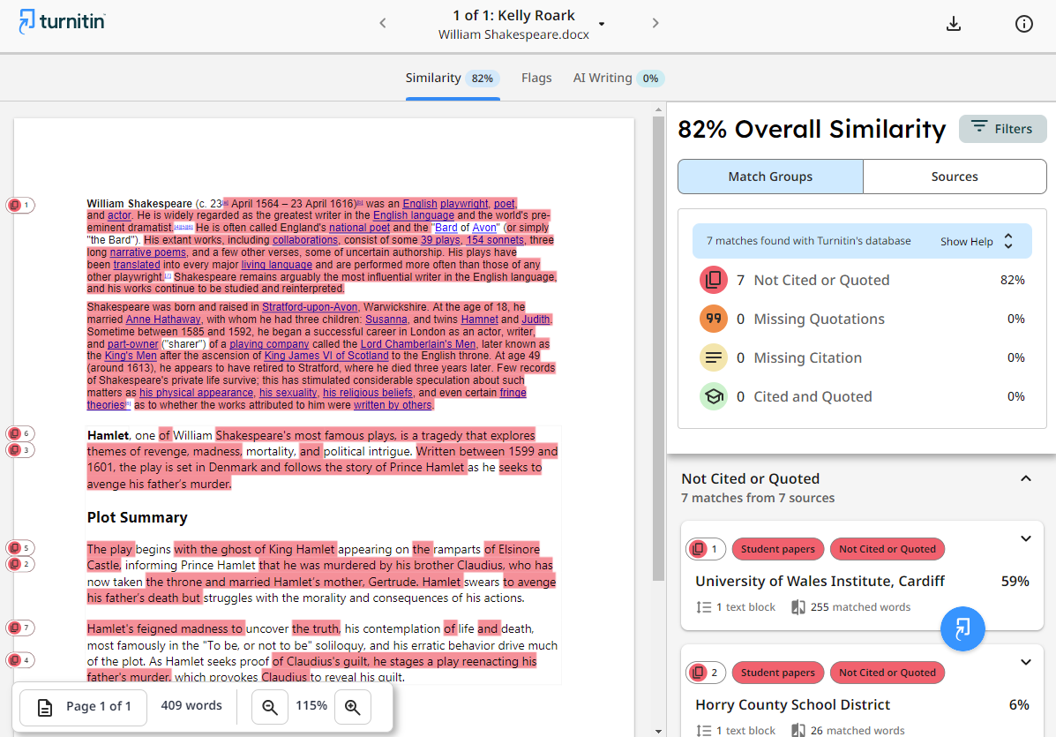Screen dimensions: 1056x737
Task: Select match marker 6 beside the Hamlet paragraph
Action: [x=19, y=433]
